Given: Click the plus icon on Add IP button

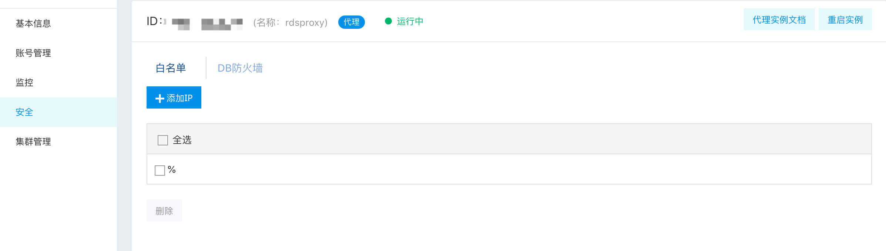Looking at the screenshot, I should (160, 99).
